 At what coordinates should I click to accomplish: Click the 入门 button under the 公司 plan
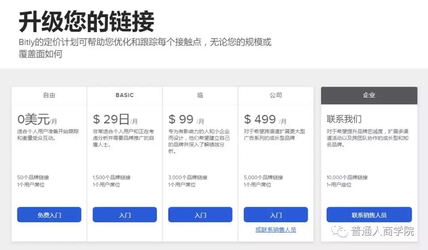click(x=276, y=214)
